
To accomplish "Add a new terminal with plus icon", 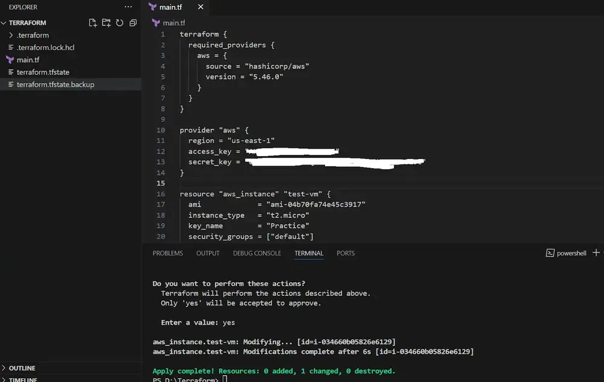I will [596, 252].
